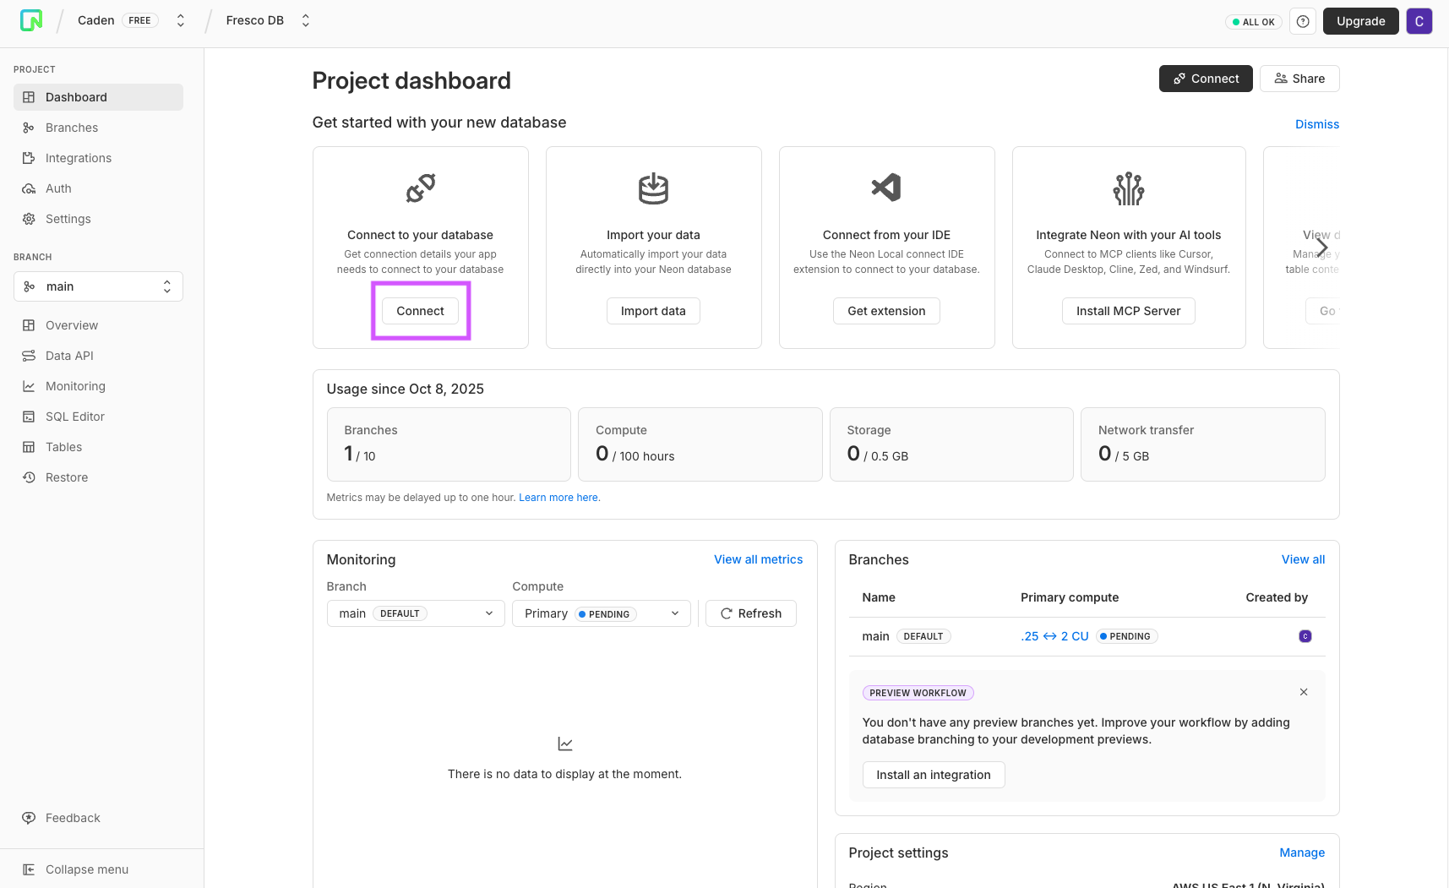Click the Install MCP Server button
This screenshot has width=1449, height=888.
pos(1128,311)
